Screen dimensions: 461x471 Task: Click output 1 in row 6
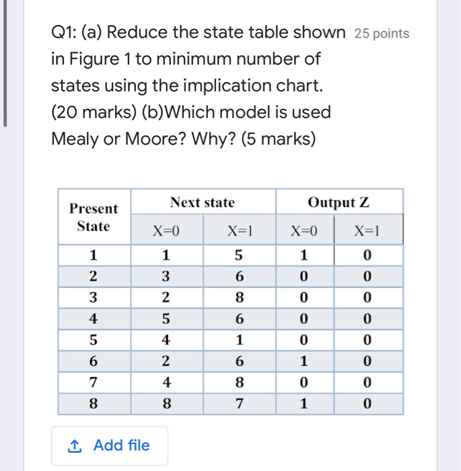[x=305, y=361]
